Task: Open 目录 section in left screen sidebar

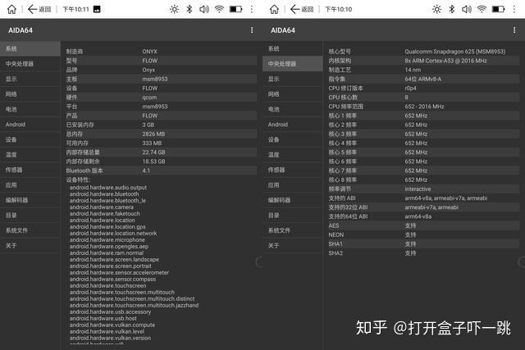Action: [x=30, y=215]
